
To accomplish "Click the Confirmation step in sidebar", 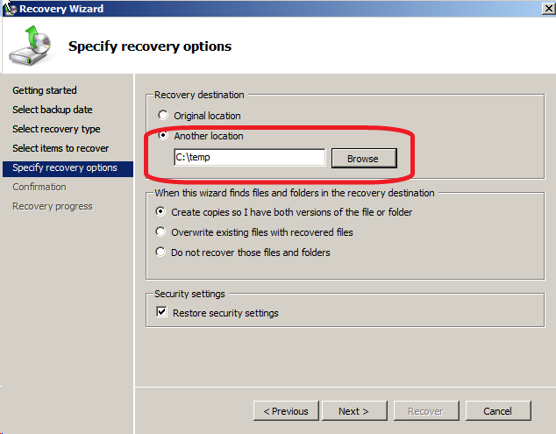I will point(39,187).
